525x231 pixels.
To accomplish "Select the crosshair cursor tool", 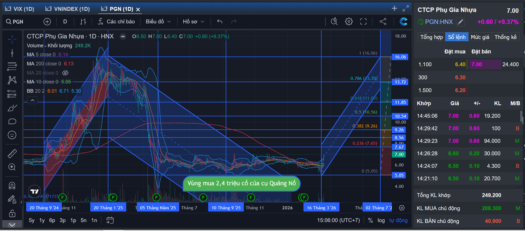I will (12, 40).
